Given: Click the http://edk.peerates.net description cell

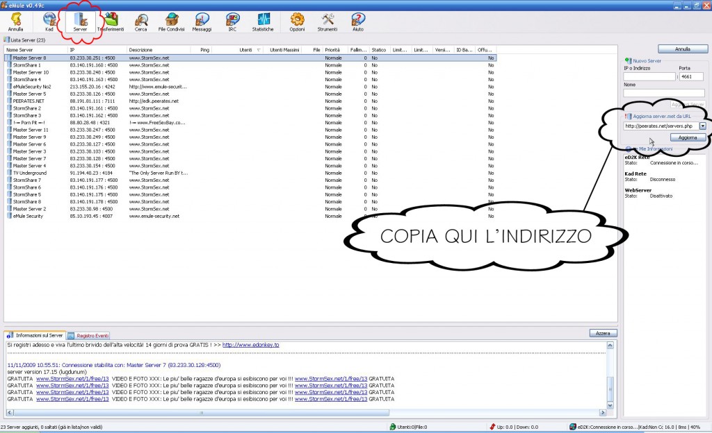Looking at the screenshot, I should click(154, 101).
